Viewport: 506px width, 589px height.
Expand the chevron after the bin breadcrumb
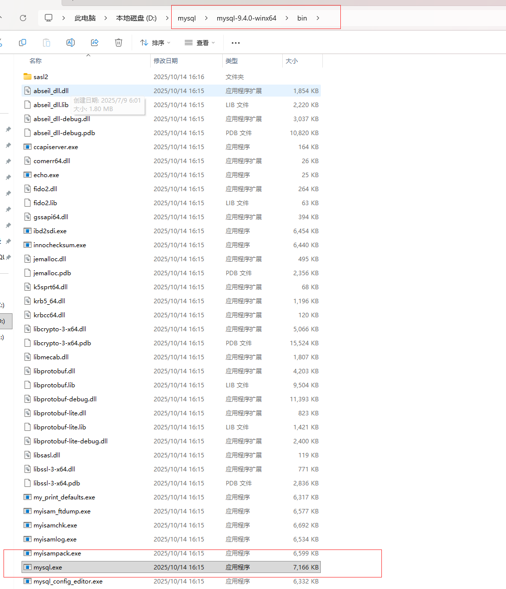(318, 18)
